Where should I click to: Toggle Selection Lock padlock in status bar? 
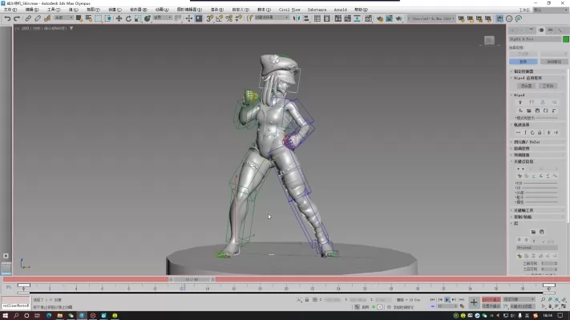(307, 300)
